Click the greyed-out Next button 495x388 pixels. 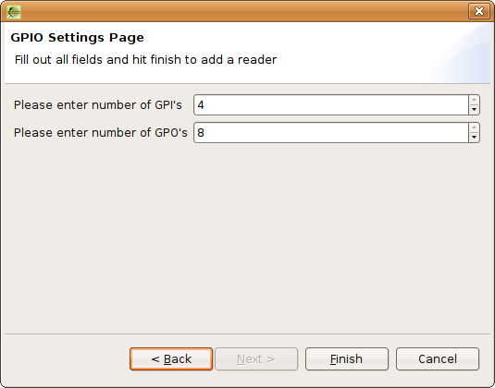coord(256,359)
